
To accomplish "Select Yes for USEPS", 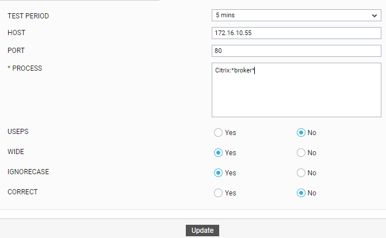I will coord(218,133).
